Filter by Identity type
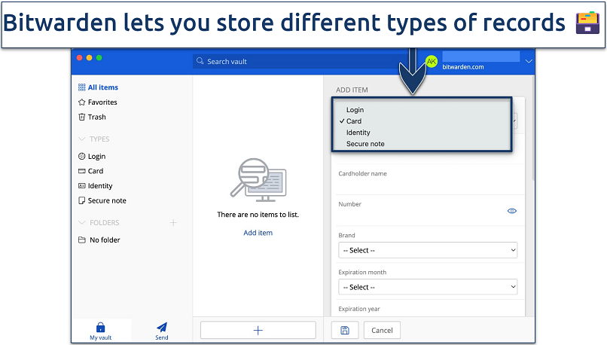Image resolution: width=607 pixels, height=345 pixels. [x=99, y=186]
